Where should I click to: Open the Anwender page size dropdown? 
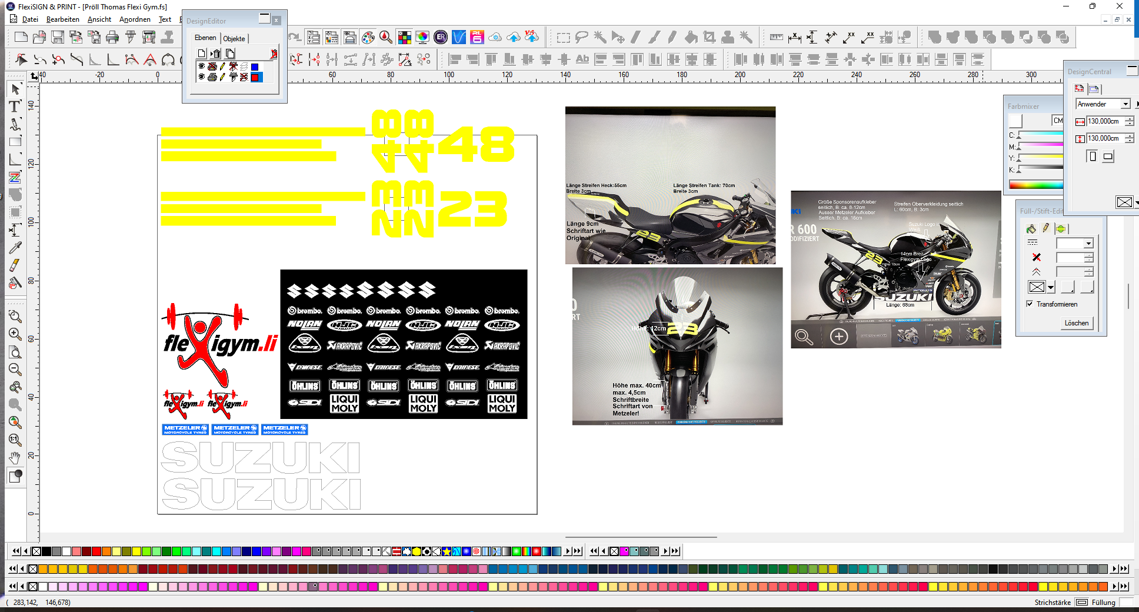coord(1125,104)
